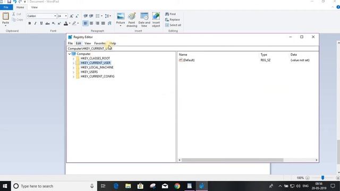Open the WordPad File tab
This screenshot has height=191, width=340.
6,7
